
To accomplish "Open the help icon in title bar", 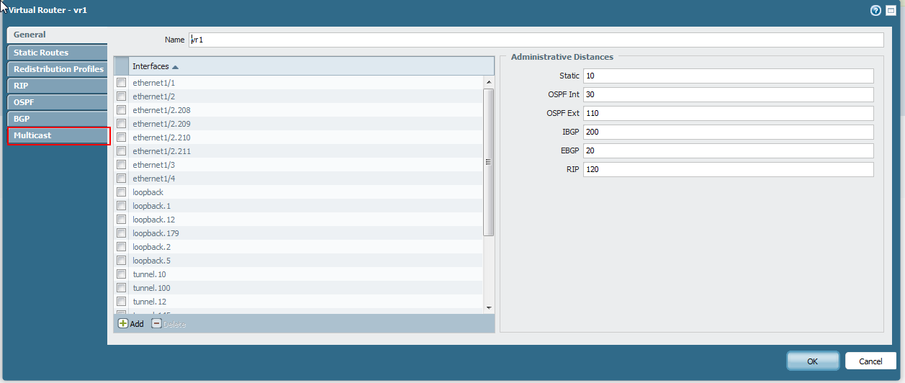I will (876, 11).
